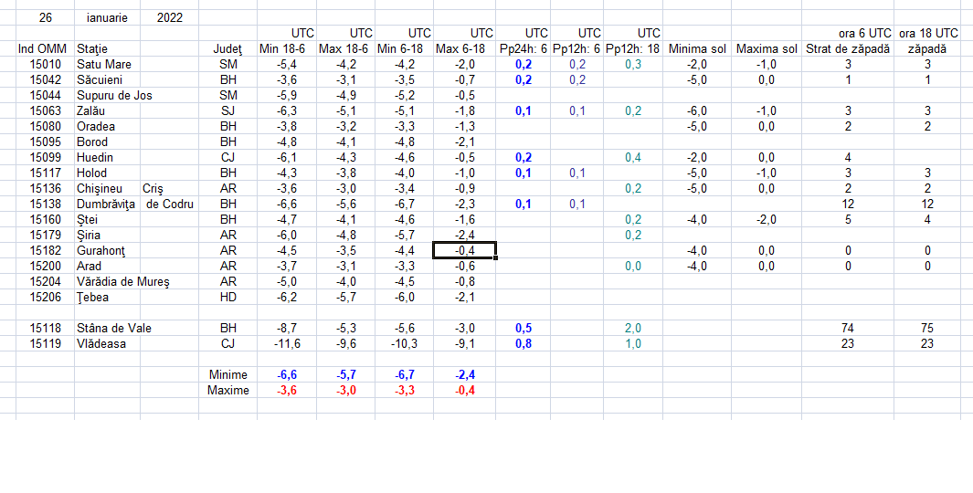This screenshot has height=493, width=973.
Task: Click Vlădeasa's Max 6-18 value -9,1
Action: [464, 343]
